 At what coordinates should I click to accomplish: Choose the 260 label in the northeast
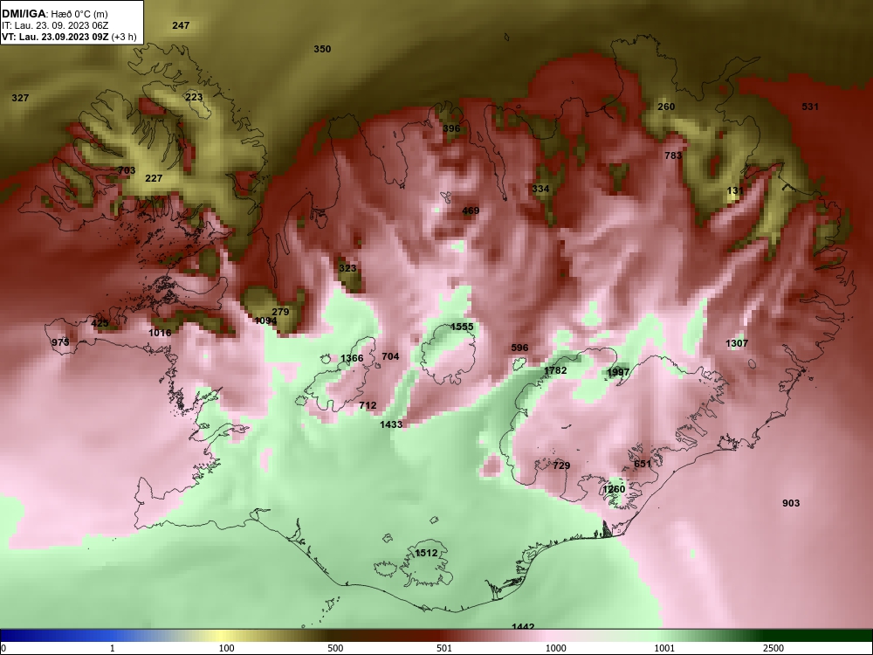666,107
